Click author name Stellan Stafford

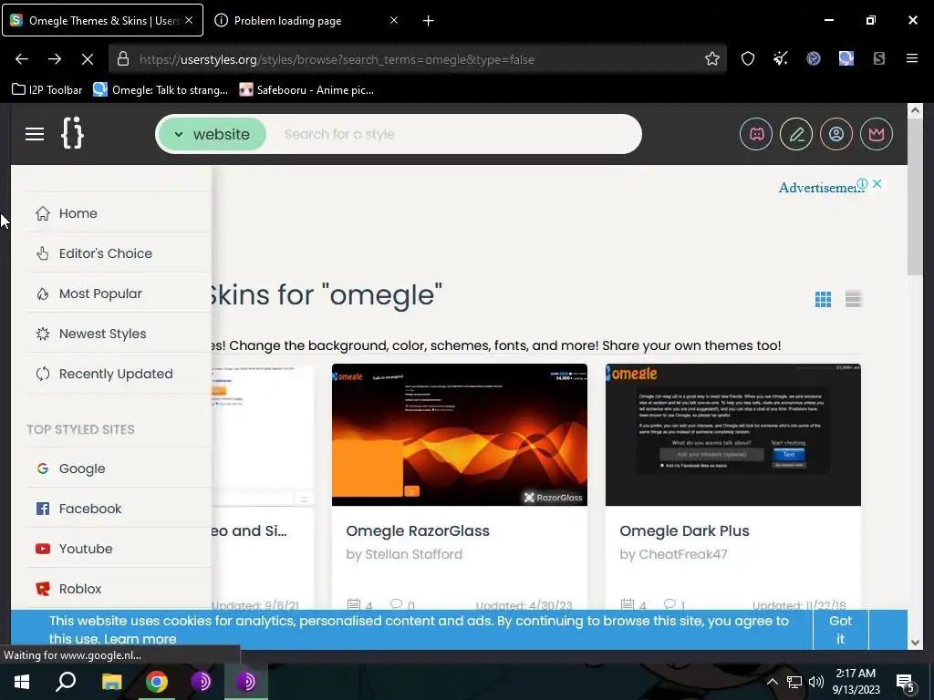[x=413, y=554]
